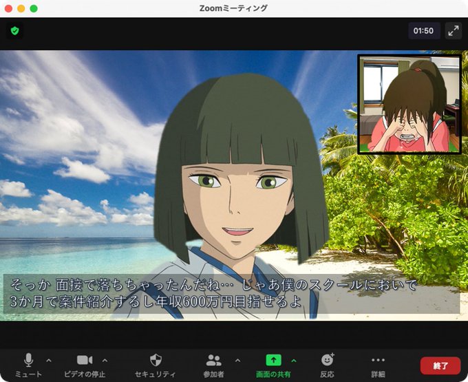The image size is (468, 382).
Task: Click the subtitle caption text overlay
Action: tap(231, 294)
